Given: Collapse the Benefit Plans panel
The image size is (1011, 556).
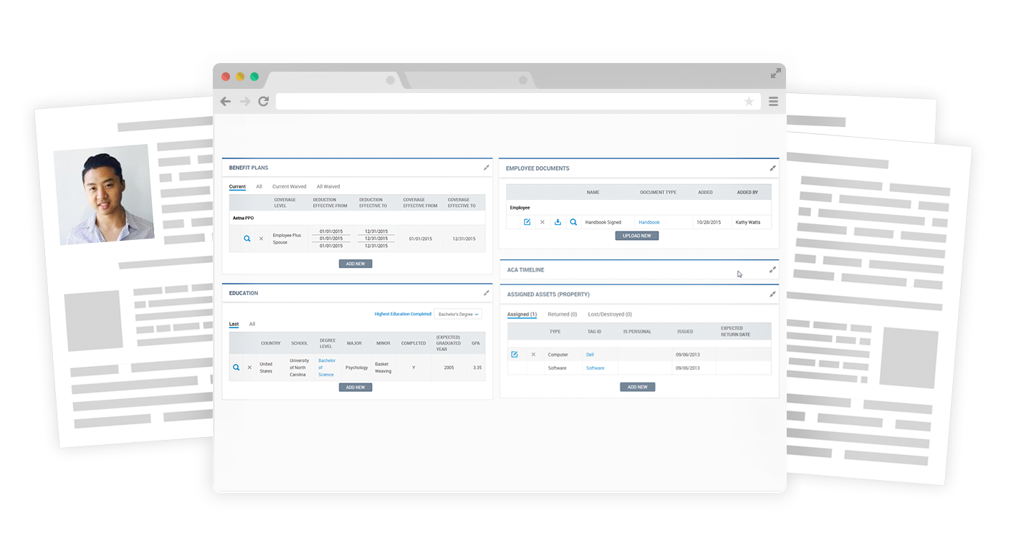Looking at the screenshot, I should pos(486,168).
